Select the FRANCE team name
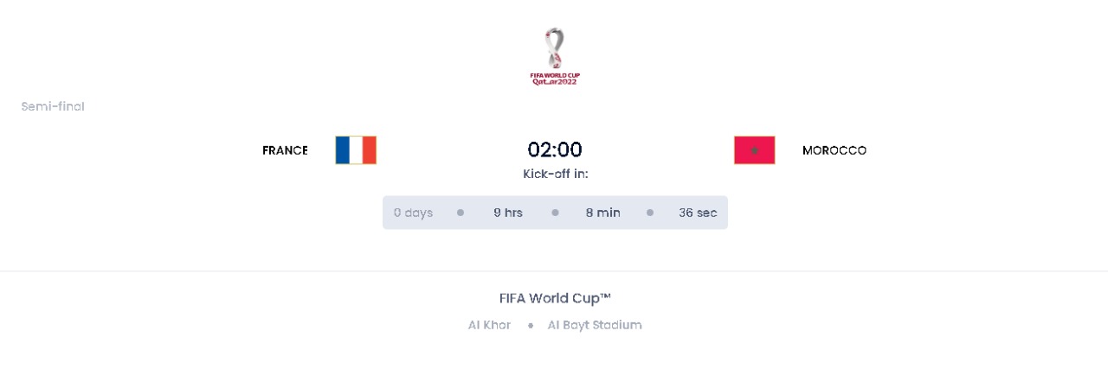This screenshot has width=1108, height=388. click(x=285, y=150)
